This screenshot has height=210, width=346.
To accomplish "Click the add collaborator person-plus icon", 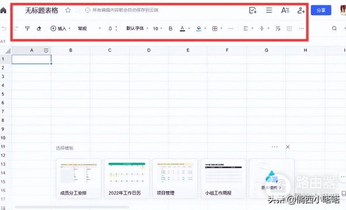I will tap(301, 10).
